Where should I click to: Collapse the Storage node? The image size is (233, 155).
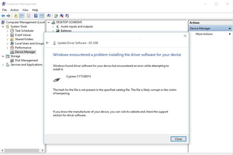tap(3, 56)
